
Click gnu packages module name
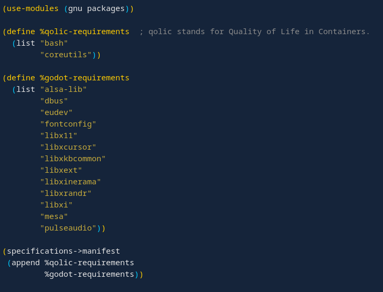(96, 8)
